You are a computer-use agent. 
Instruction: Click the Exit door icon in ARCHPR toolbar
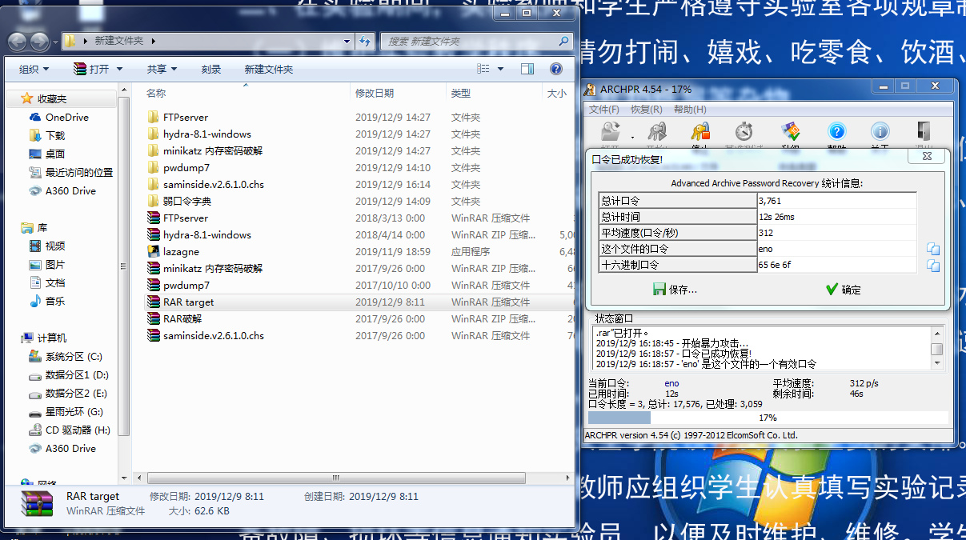[x=924, y=132]
